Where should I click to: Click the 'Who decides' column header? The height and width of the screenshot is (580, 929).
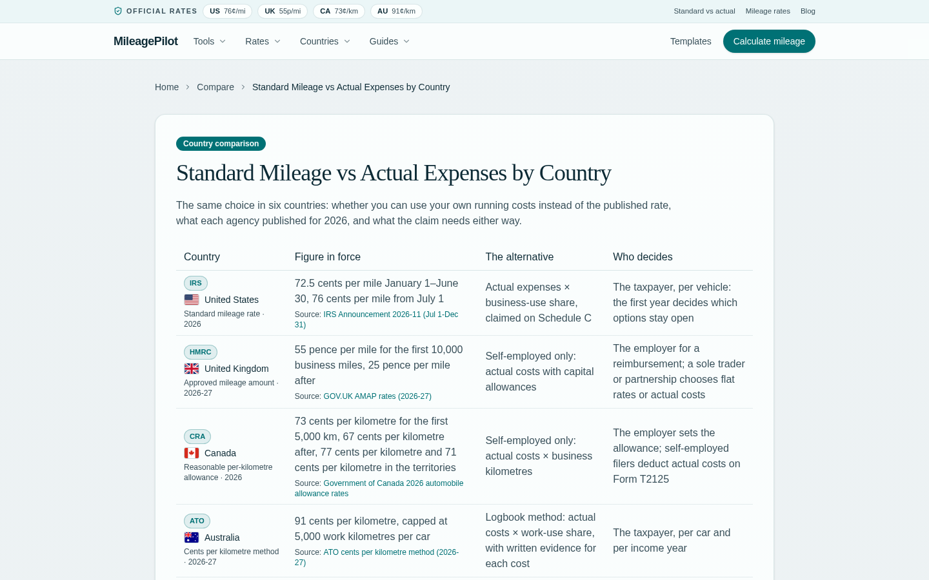(643, 256)
